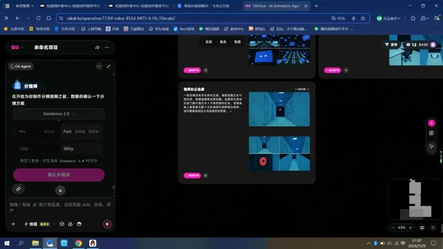Image resolution: width=443 pixels, height=249 pixels.
Task: Open the 标签管理 tab manager dropdown
Action: coord(24,6)
